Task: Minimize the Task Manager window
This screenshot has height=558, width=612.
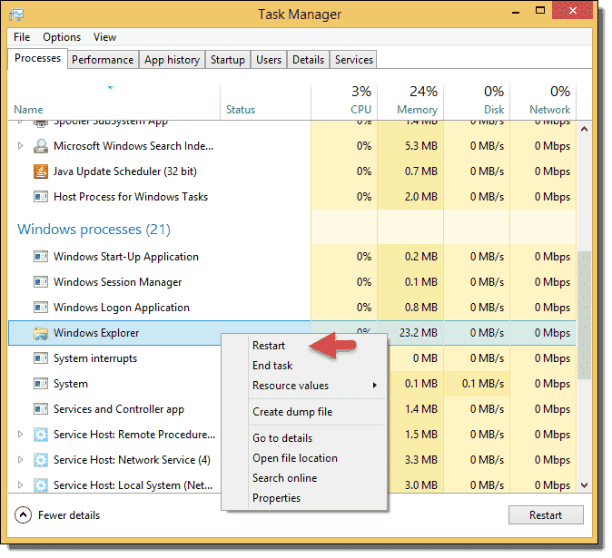Action: 516,12
